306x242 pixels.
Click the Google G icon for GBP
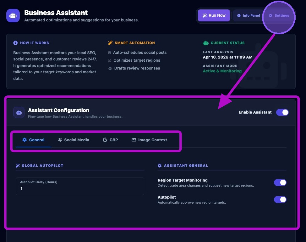click(105, 140)
